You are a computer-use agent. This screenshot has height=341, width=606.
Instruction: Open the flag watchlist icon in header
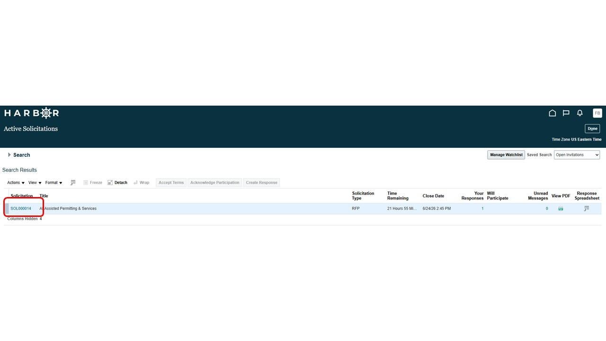pos(566,113)
